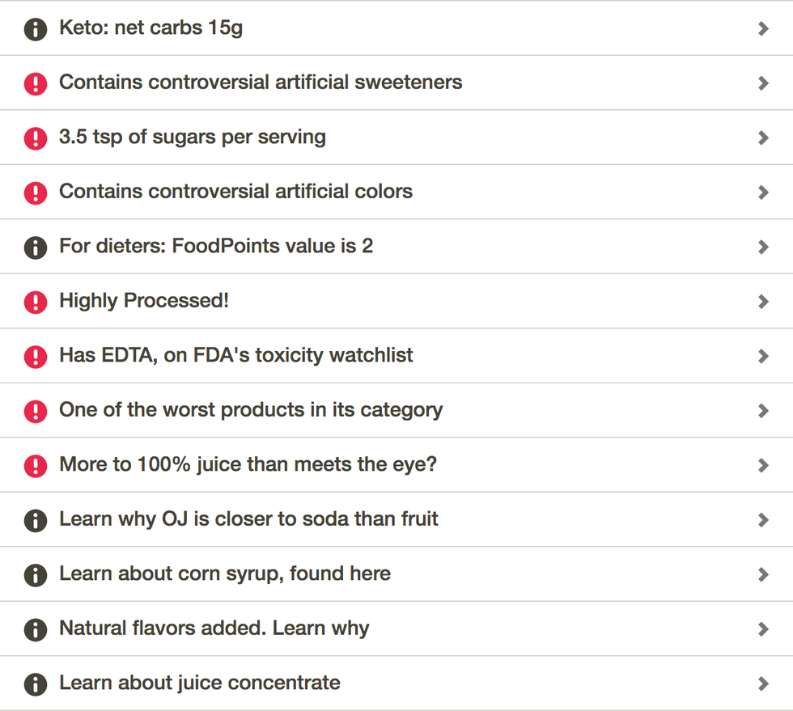Click red alert icon for artificial colors
The image size is (793, 711).
[x=36, y=193]
